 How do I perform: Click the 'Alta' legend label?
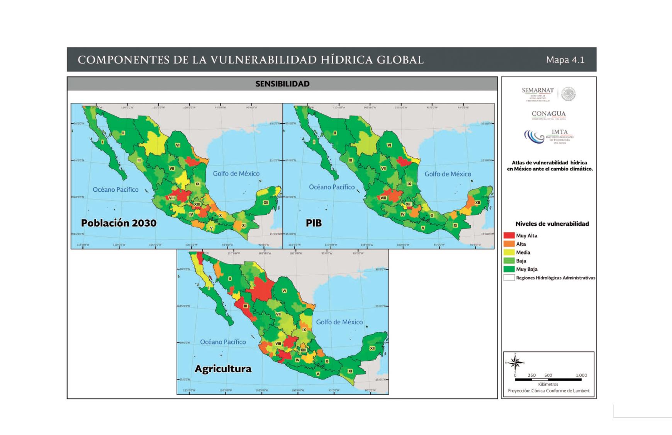[x=521, y=244]
